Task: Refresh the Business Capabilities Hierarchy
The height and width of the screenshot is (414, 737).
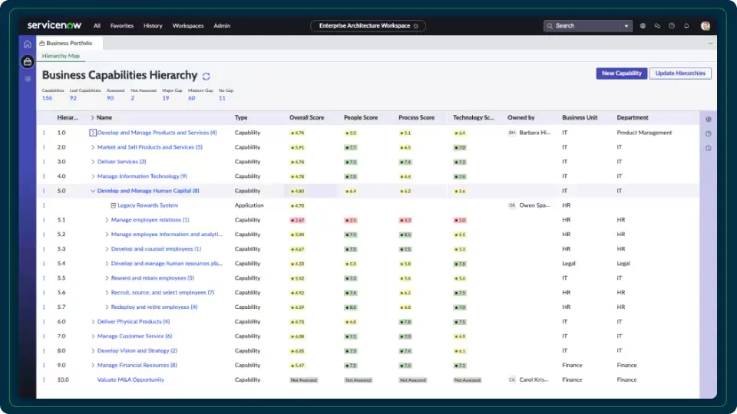Action: tap(206, 76)
